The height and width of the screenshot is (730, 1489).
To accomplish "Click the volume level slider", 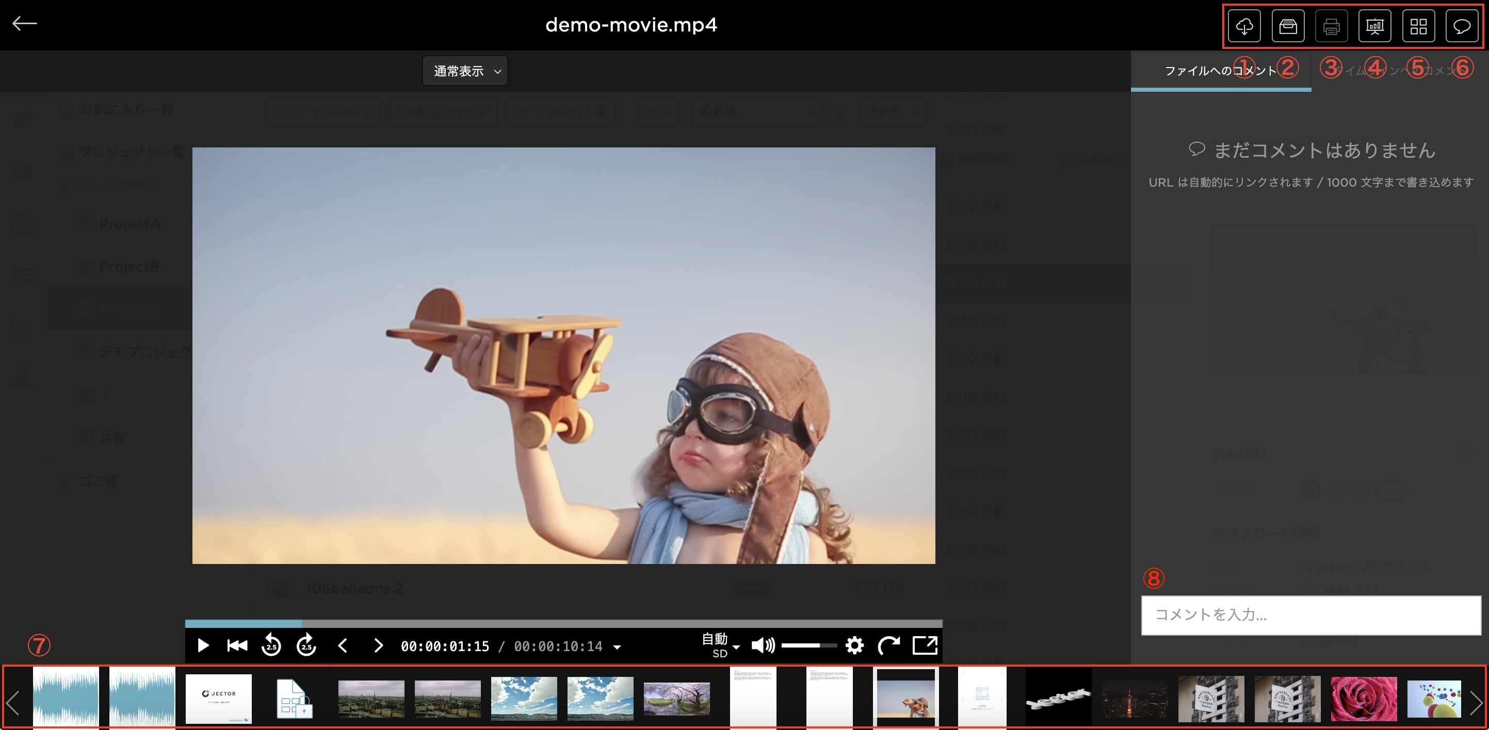I will [808, 645].
